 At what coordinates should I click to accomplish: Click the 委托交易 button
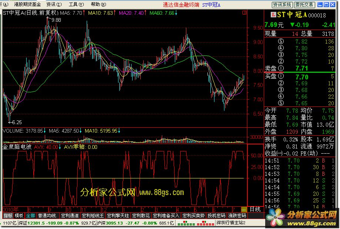point(304,5)
